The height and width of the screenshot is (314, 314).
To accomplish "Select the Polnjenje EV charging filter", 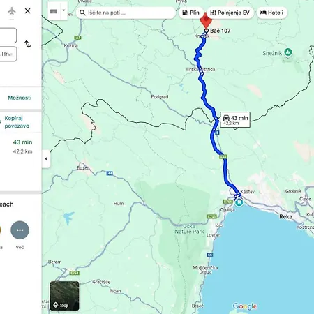I will point(230,13).
